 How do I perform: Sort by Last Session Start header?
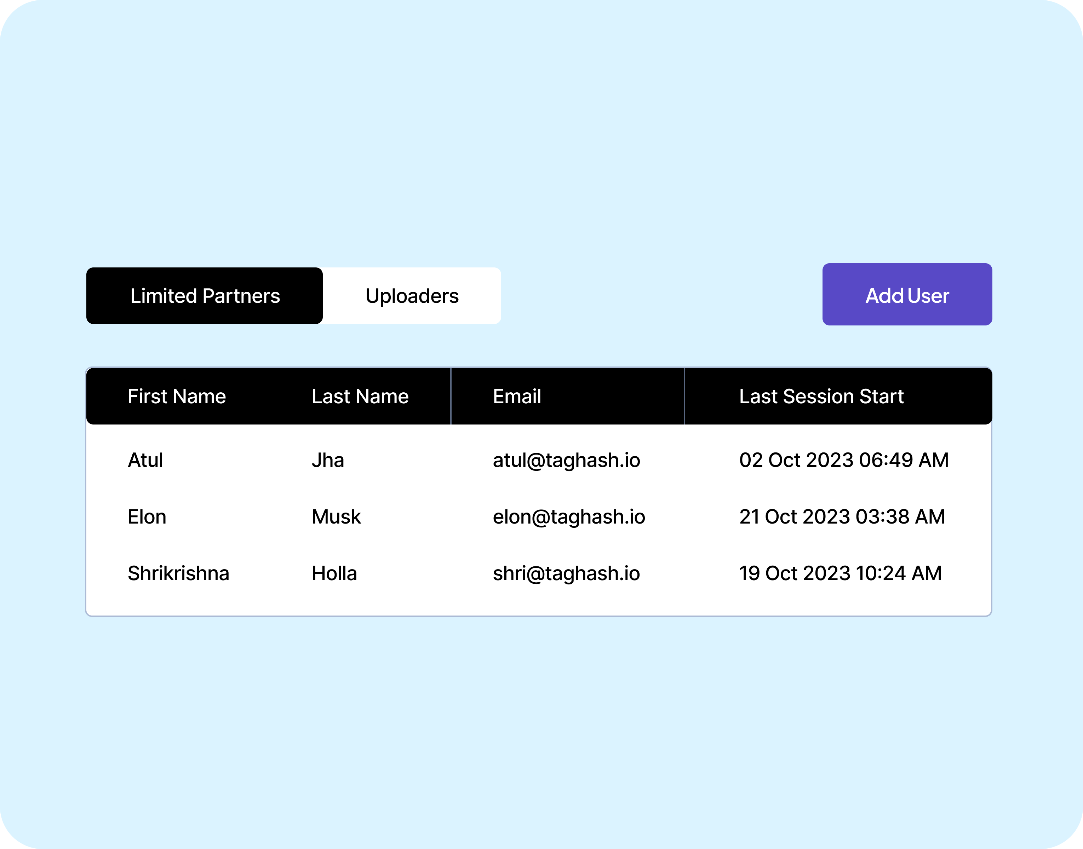tap(821, 396)
